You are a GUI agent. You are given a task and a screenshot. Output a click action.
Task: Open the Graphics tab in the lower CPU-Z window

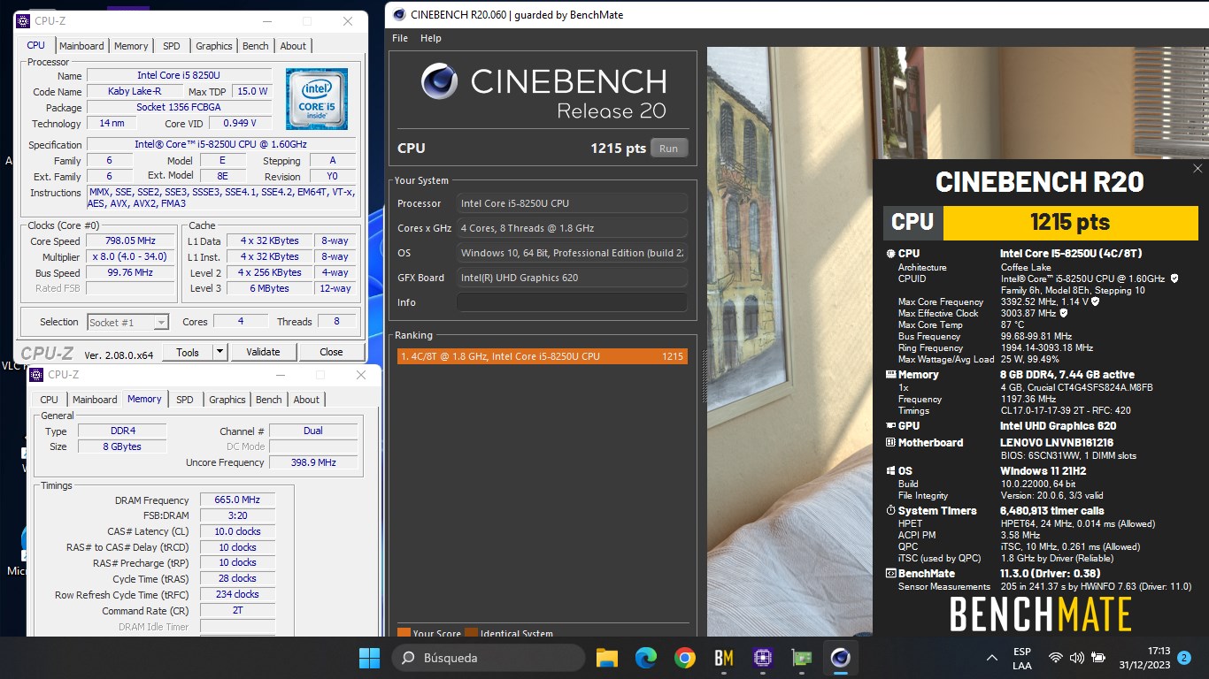tap(227, 400)
